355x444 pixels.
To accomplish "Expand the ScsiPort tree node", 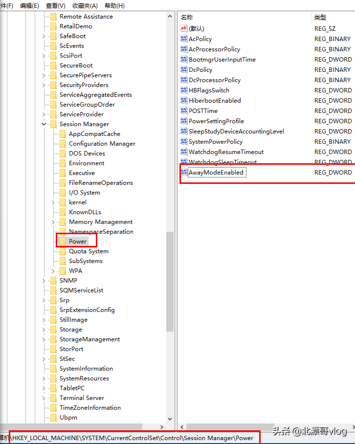I will pos(44,56).
